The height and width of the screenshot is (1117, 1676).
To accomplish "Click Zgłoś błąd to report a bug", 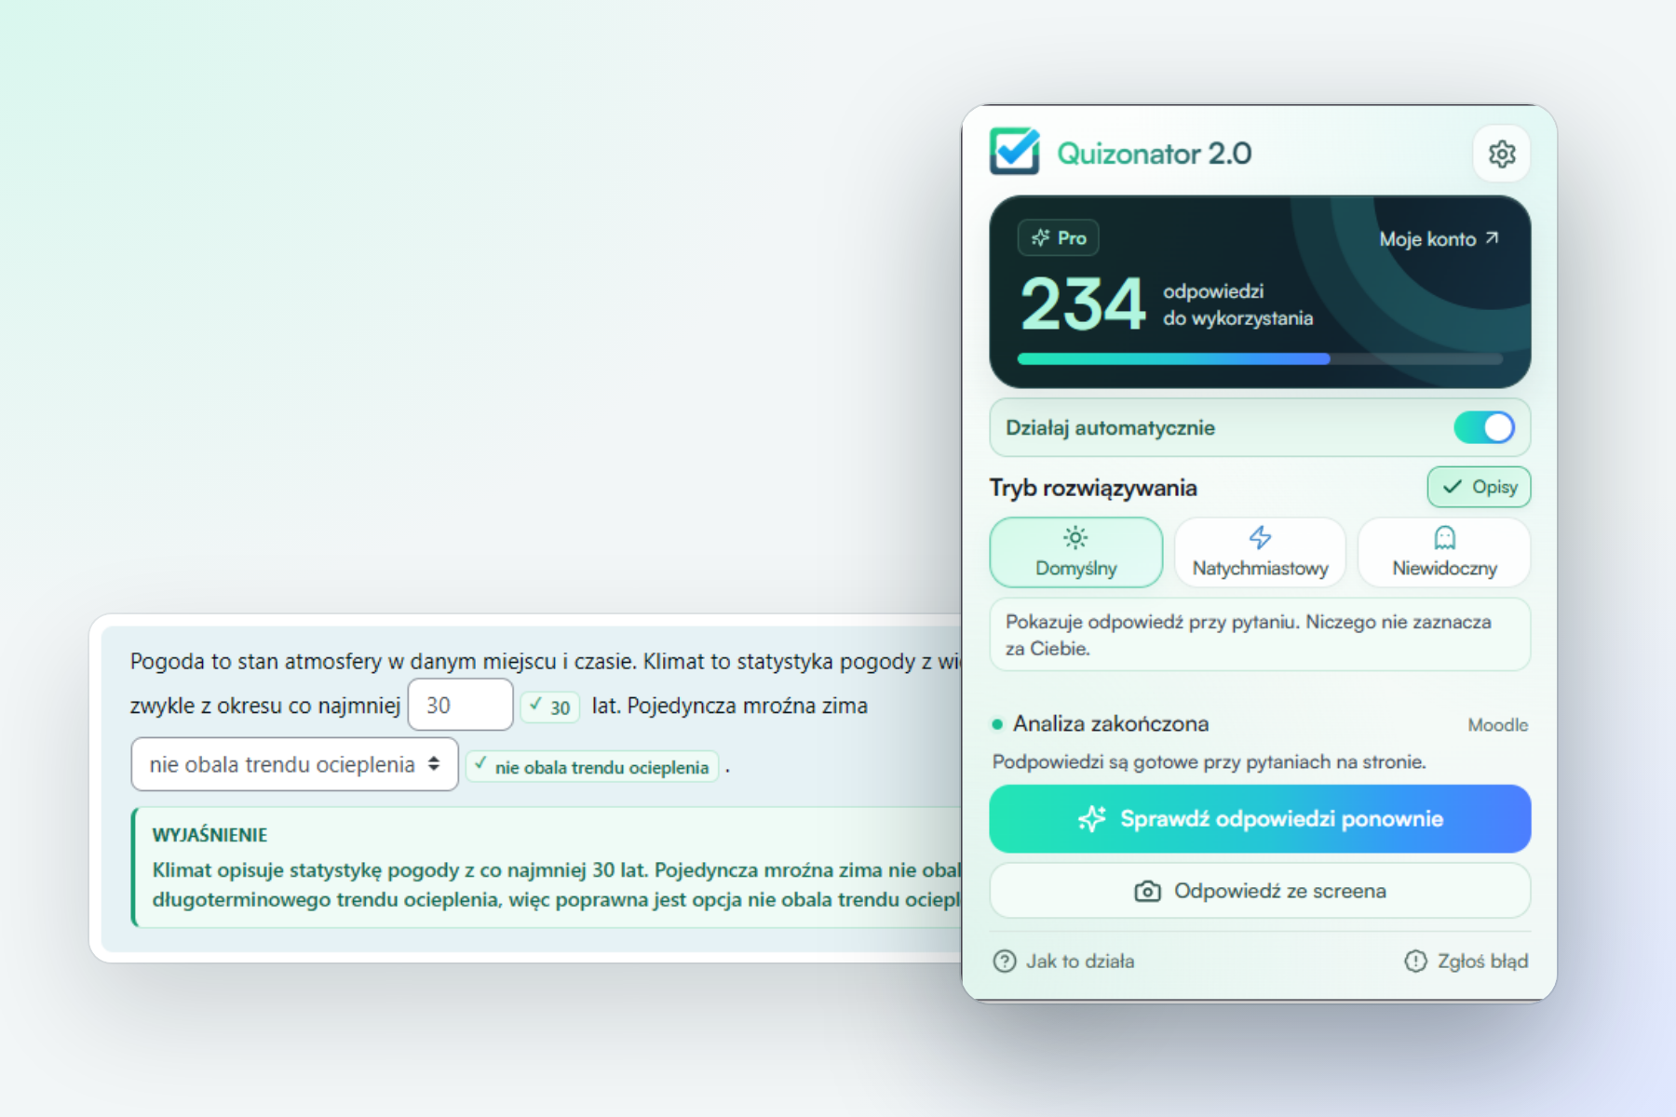I will tap(1466, 962).
